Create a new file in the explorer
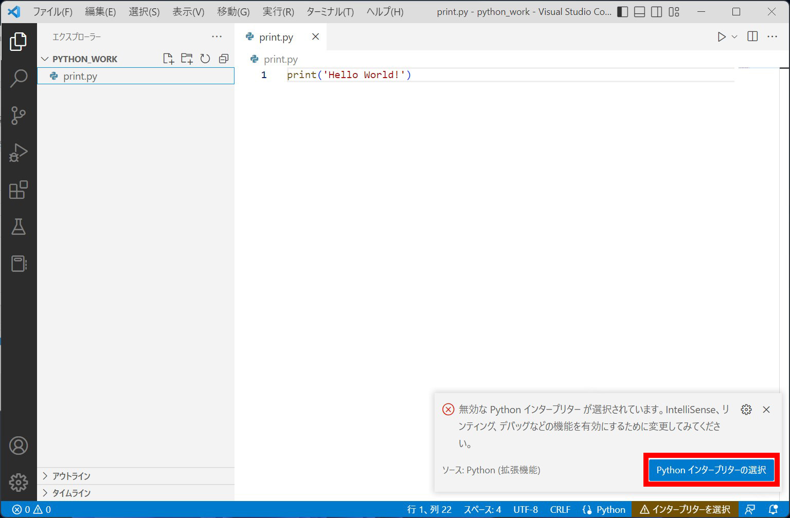 (168, 59)
